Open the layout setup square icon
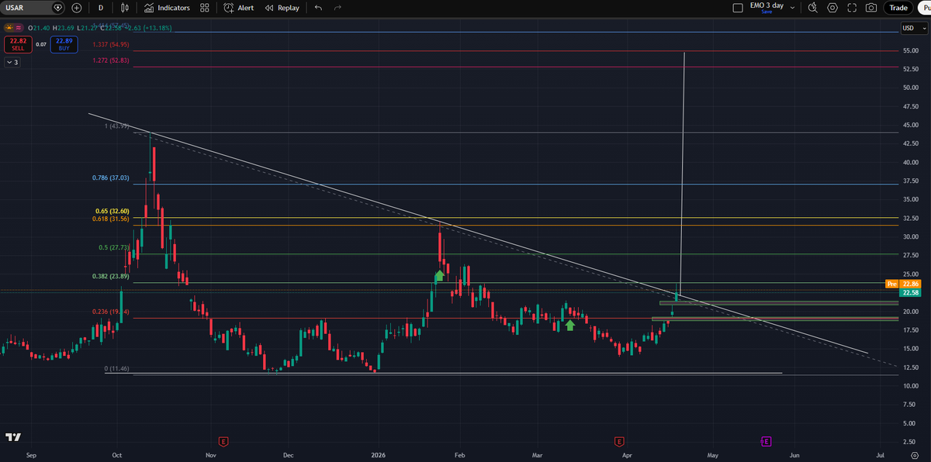The height and width of the screenshot is (462, 931). pos(738,8)
